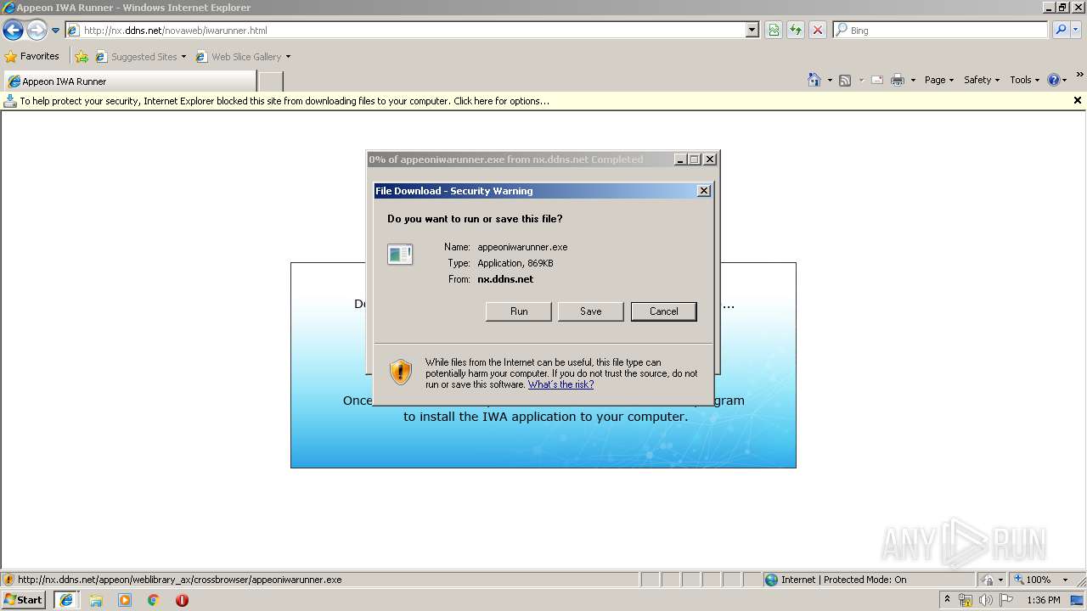Open the Safety menu

[982, 80]
